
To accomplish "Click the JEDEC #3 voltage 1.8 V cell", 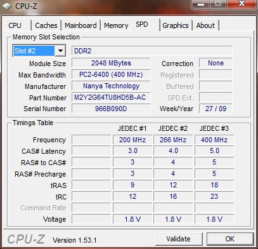I will (x=214, y=219).
